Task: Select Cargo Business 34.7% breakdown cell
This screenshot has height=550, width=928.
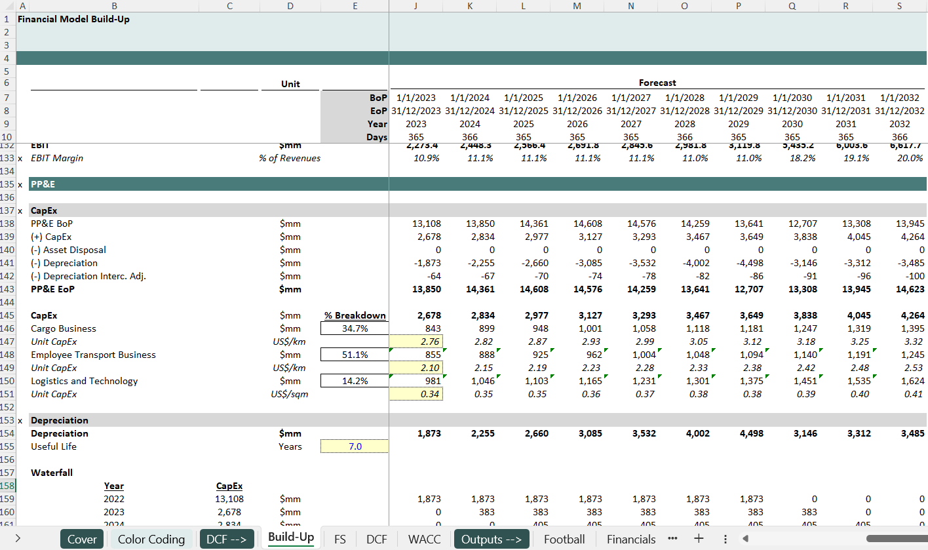Action: pos(355,328)
